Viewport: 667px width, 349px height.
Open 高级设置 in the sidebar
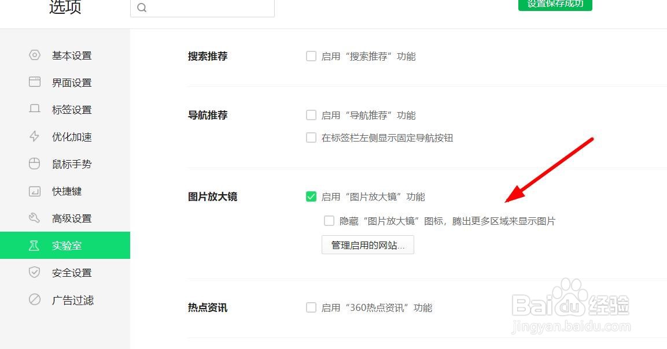tap(65, 218)
